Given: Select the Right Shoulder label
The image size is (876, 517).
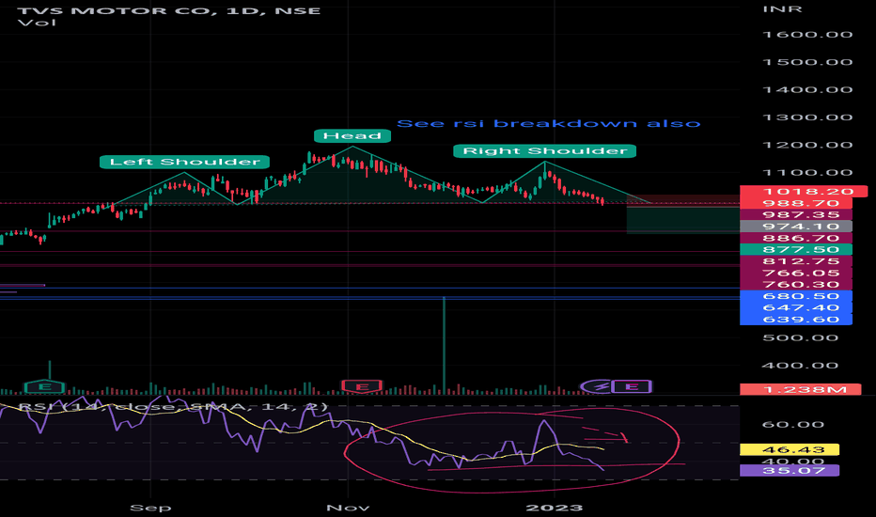Looking at the screenshot, I should pyautogui.click(x=545, y=151).
